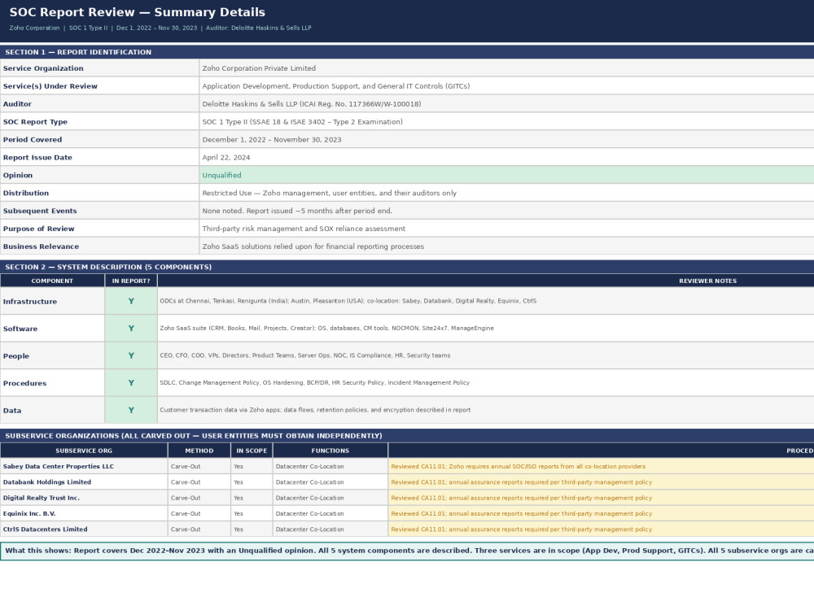This screenshot has width=814, height=610.
Task: Select the 'COMPONENT' column header
Action: pyautogui.click(x=52, y=281)
